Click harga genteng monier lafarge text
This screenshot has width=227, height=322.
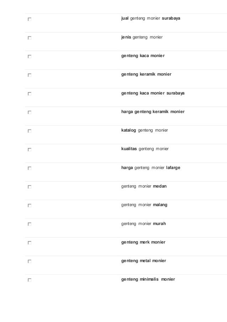pyautogui.click(x=151, y=168)
